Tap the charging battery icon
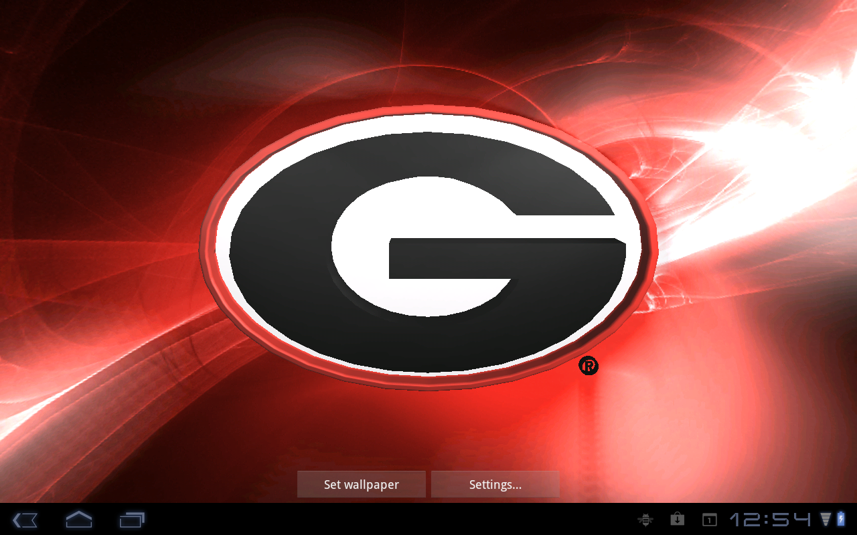The width and height of the screenshot is (857, 535). (x=841, y=520)
